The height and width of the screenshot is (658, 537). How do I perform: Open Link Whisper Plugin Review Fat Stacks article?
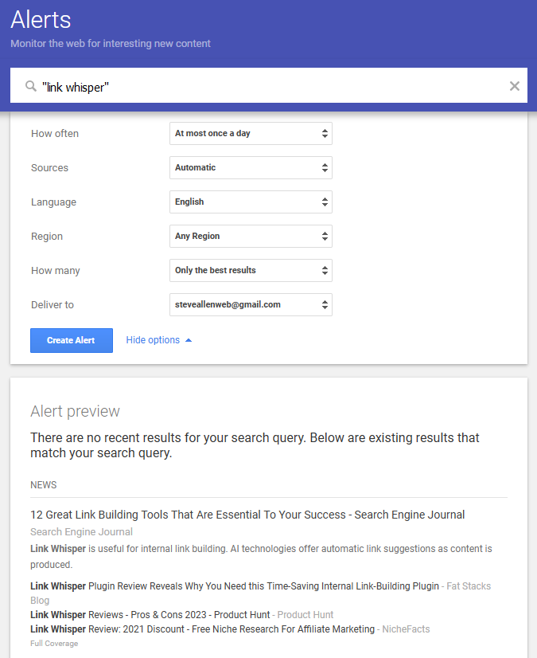tap(235, 586)
